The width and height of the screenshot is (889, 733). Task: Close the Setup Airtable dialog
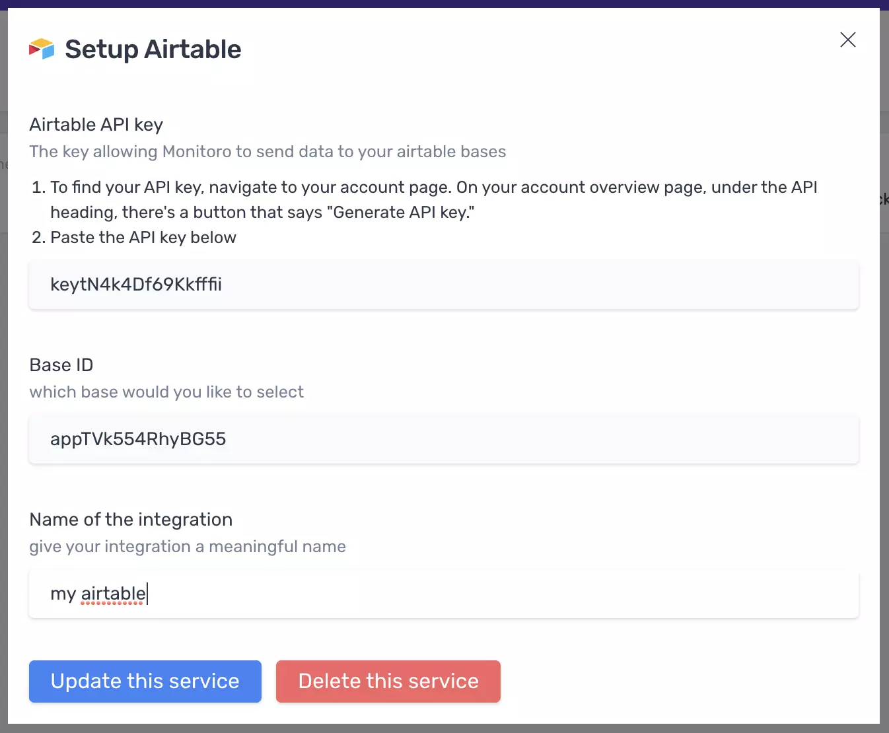(848, 40)
